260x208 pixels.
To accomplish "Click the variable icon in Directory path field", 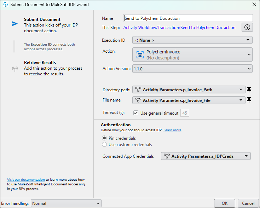I will tap(138, 89).
